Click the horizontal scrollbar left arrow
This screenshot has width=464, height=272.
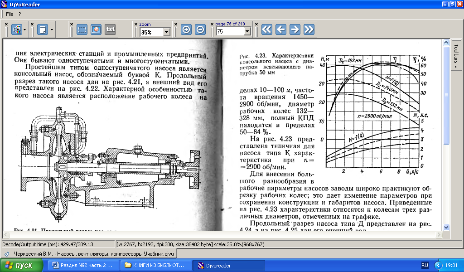5,235
